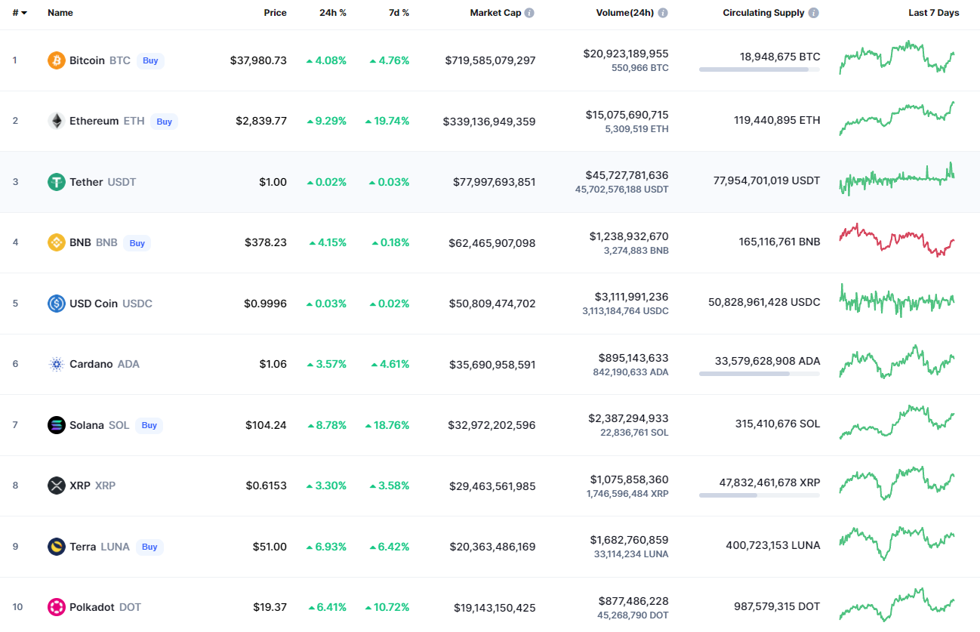Click the Circulating Supply info icon
Viewport: 980px width, 632px height.
pyautogui.click(x=813, y=13)
